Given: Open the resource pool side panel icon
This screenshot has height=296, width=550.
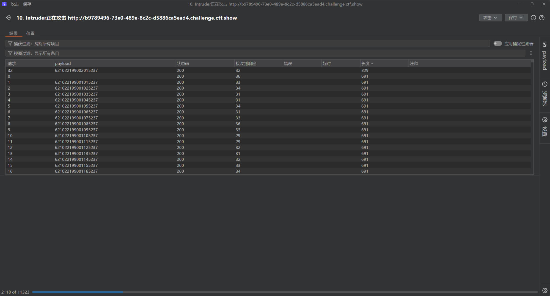Looking at the screenshot, I should point(544,84).
